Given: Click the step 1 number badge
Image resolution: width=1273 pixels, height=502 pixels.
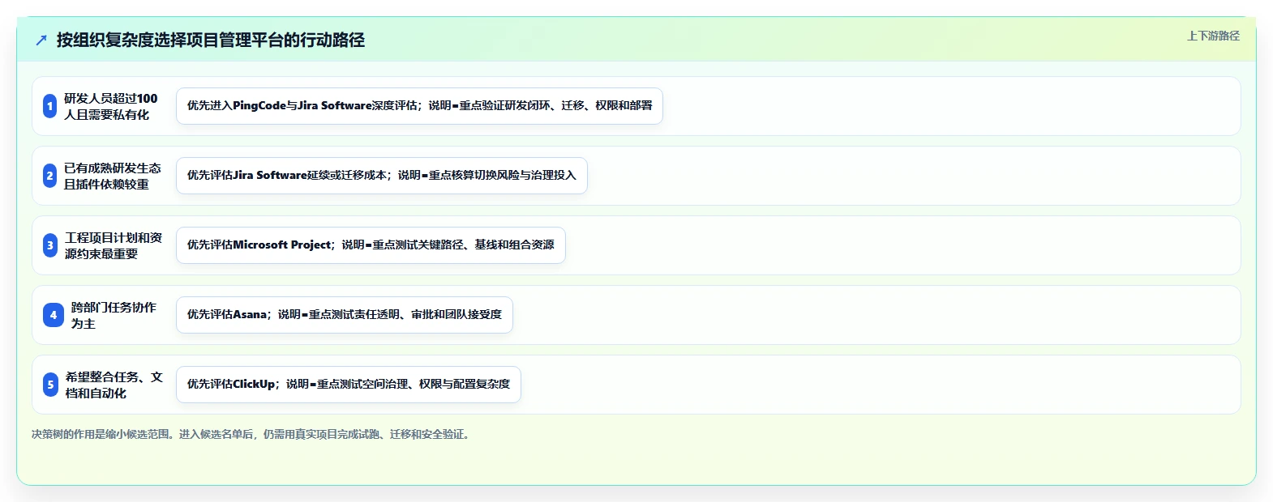Looking at the screenshot, I should (49, 106).
